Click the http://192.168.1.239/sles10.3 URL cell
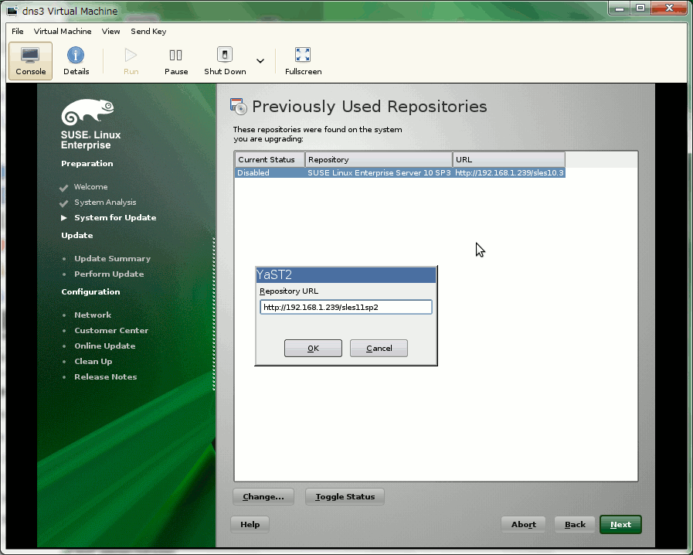Image resolution: width=693 pixels, height=555 pixels. (509, 173)
